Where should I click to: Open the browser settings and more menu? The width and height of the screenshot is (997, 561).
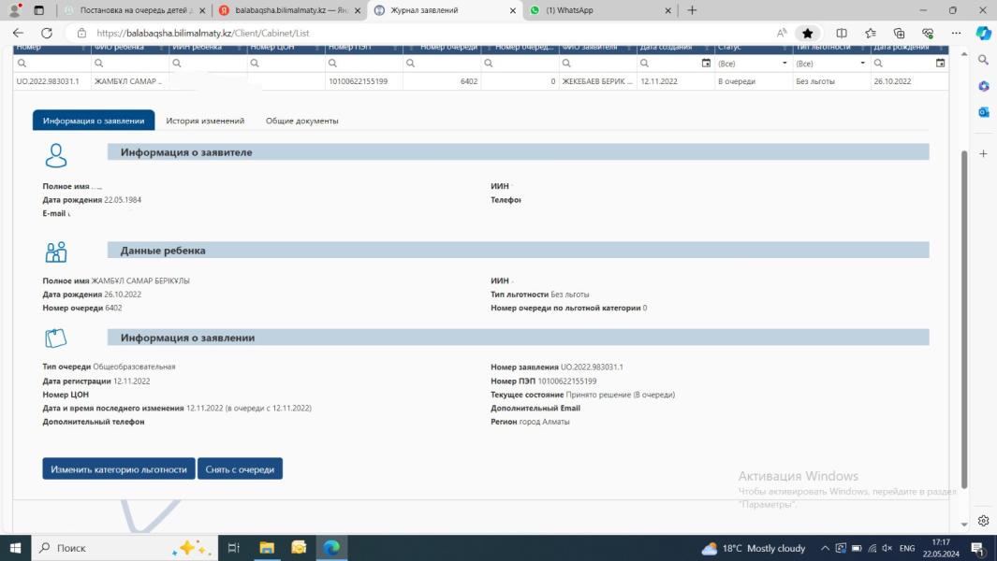[956, 33]
